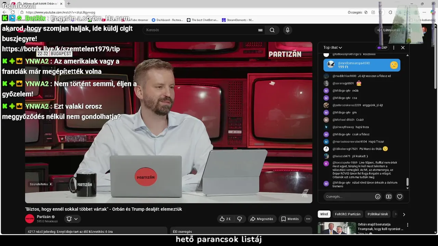438x246 pixels.
Task: Open The best ChatBot bookmark
Action: (x=203, y=20)
